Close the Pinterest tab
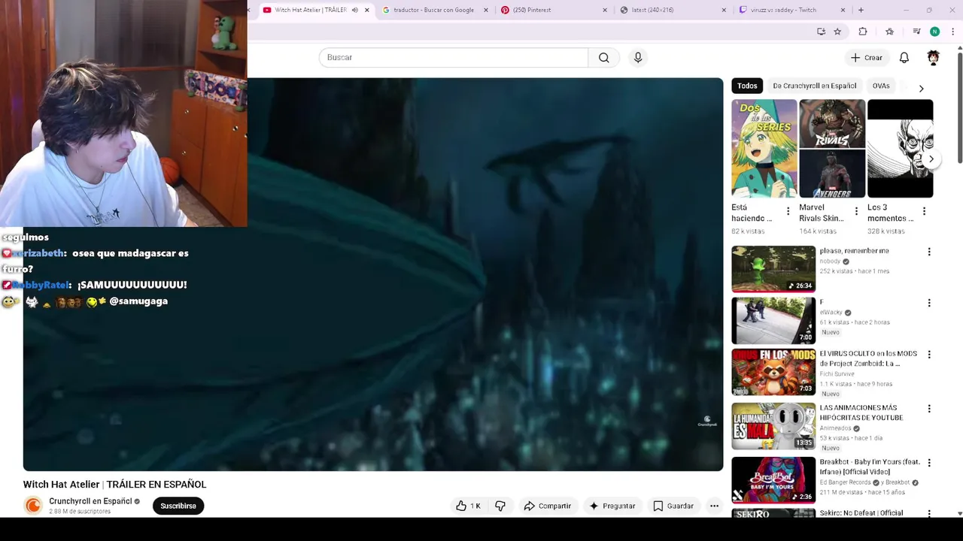The height and width of the screenshot is (541, 963). [606, 10]
